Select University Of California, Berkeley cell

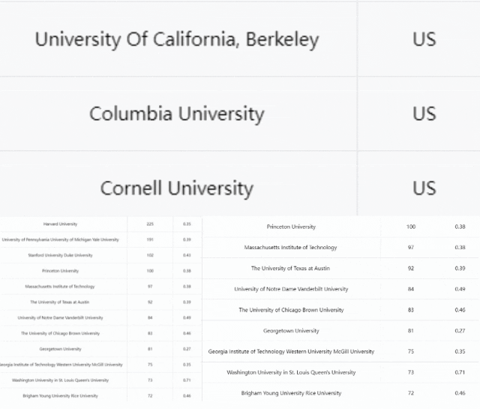177,39
